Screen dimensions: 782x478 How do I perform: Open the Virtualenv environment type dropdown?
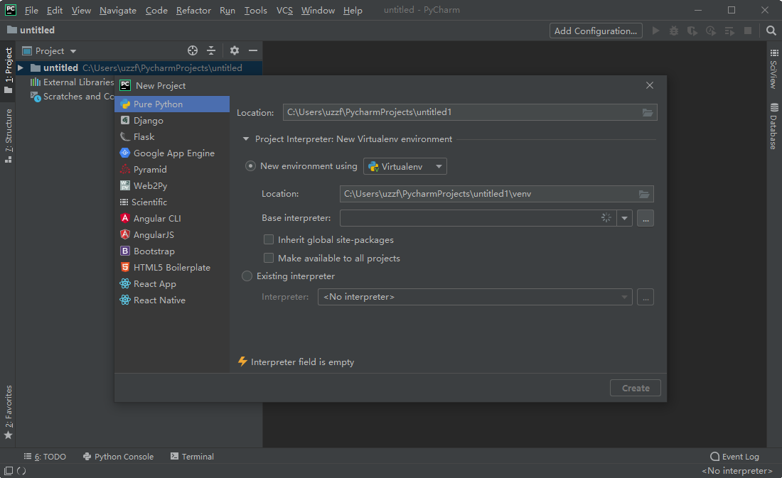pyautogui.click(x=405, y=166)
